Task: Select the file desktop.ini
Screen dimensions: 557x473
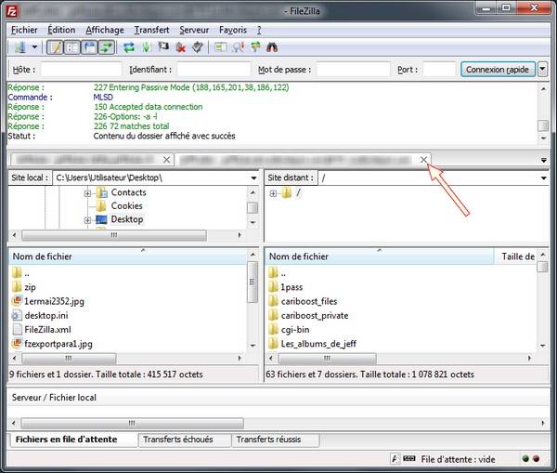Action: pyautogui.click(x=46, y=315)
